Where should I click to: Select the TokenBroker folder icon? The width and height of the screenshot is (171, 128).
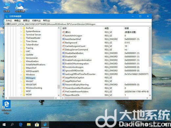(x=24, y=45)
